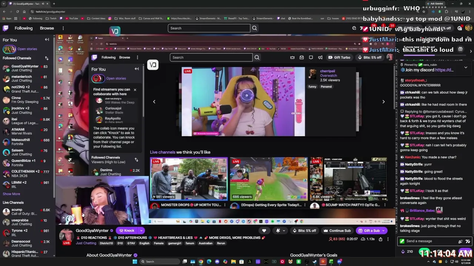
Task: Click the Twitch logo home icon
Action: point(6,28)
